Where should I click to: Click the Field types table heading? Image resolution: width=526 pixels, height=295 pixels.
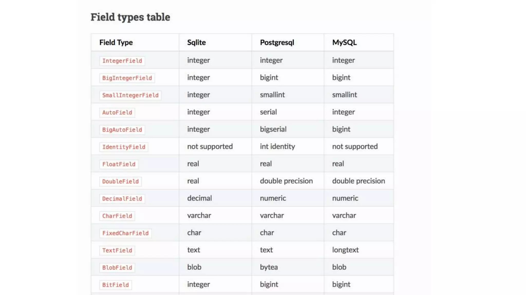tap(130, 17)
